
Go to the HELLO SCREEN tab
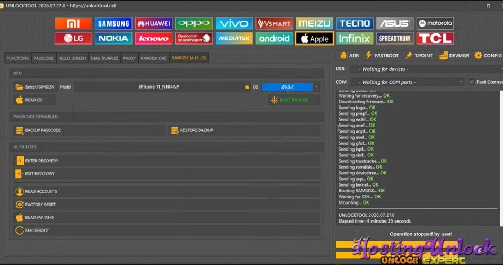point(72,58)
